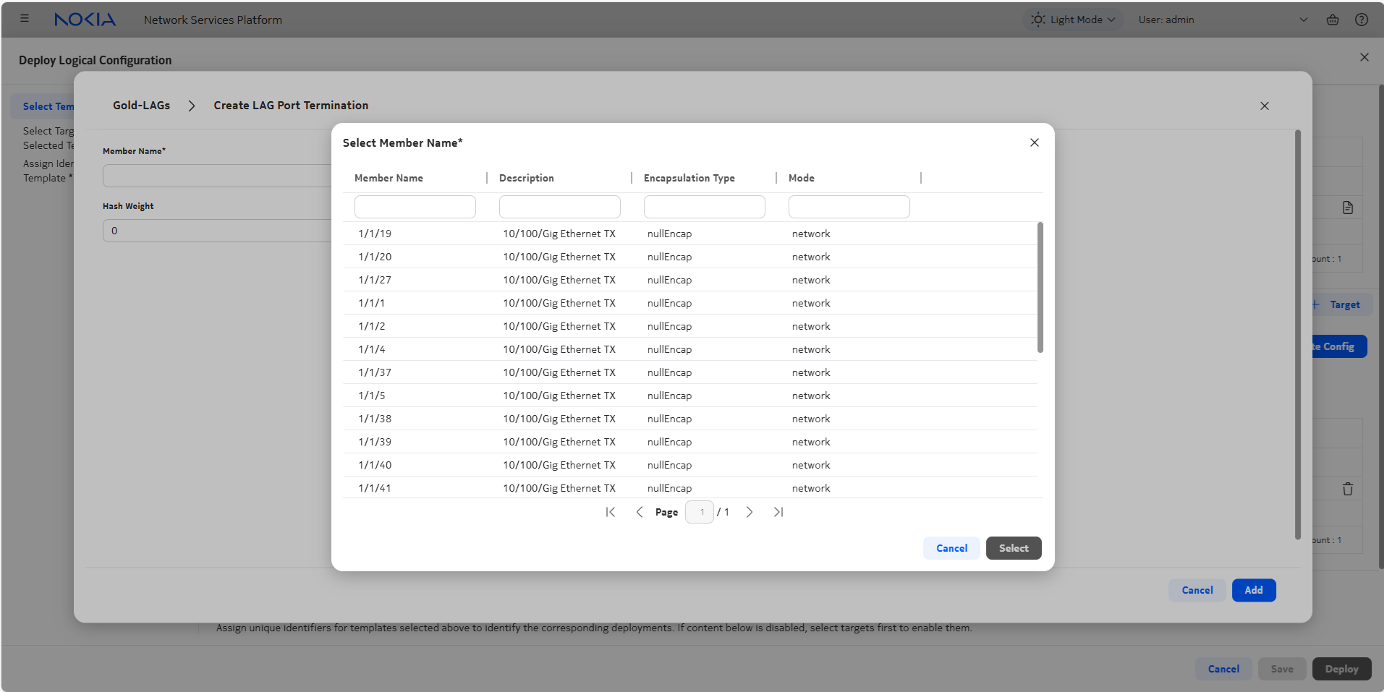Open the hamburger navigation menu
Screen dimensions: 1384x692
tap(25, 19)
